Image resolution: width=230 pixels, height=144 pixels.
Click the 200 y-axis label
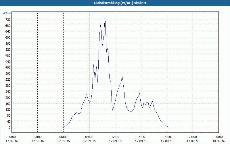(8, 98)
